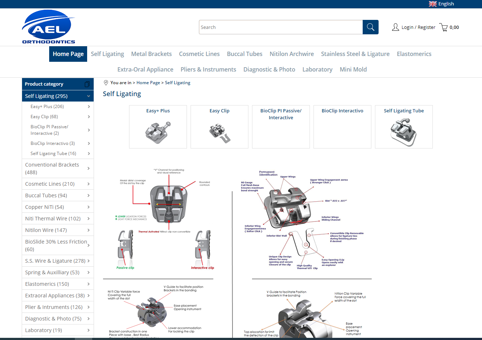Expand the Laboratory (19) sidebar arrow
Screen dimensions: 482x340
click(89, 330)
